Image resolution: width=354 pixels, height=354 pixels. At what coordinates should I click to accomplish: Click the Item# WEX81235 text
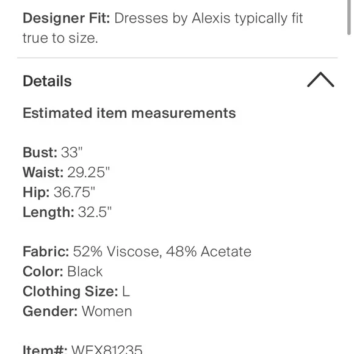(x=82, y=349)
